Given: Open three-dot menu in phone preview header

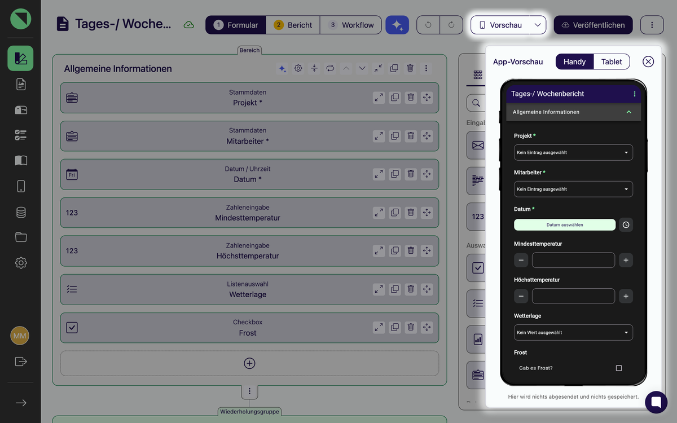Looking at the screenshot, I should 635,94.
